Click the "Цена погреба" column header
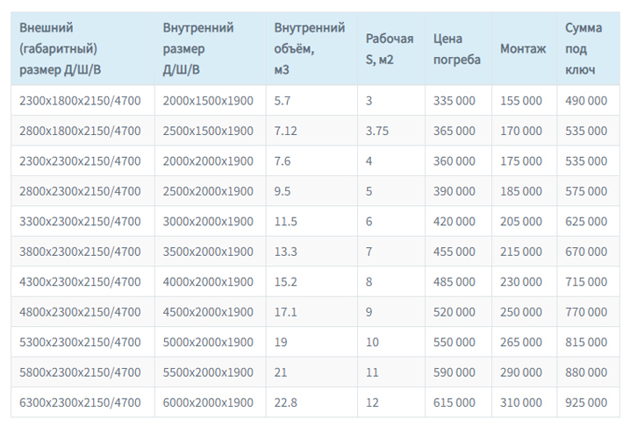 click(x=456, y=49)
